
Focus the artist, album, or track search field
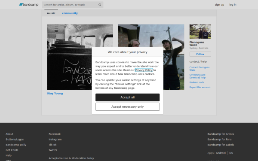click(72, 5)
